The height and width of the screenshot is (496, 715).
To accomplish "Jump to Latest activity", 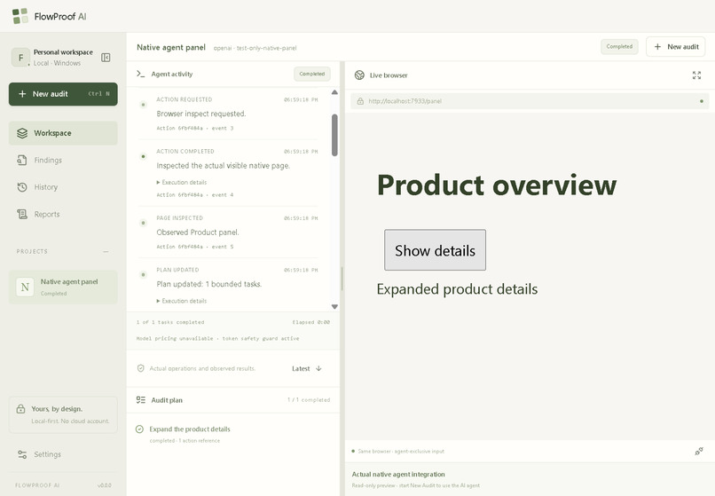I will 307,369.
